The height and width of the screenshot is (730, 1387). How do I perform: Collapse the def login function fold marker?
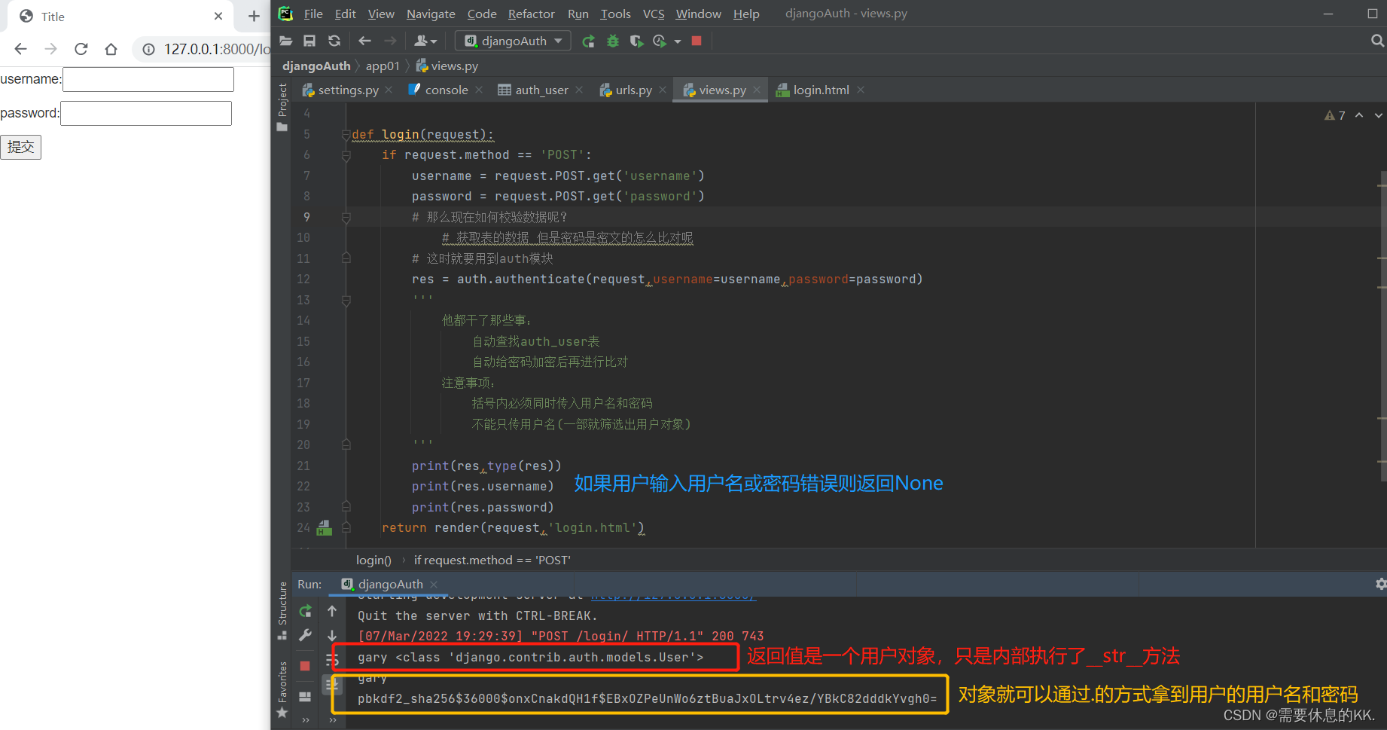click(x=346, y=135)
